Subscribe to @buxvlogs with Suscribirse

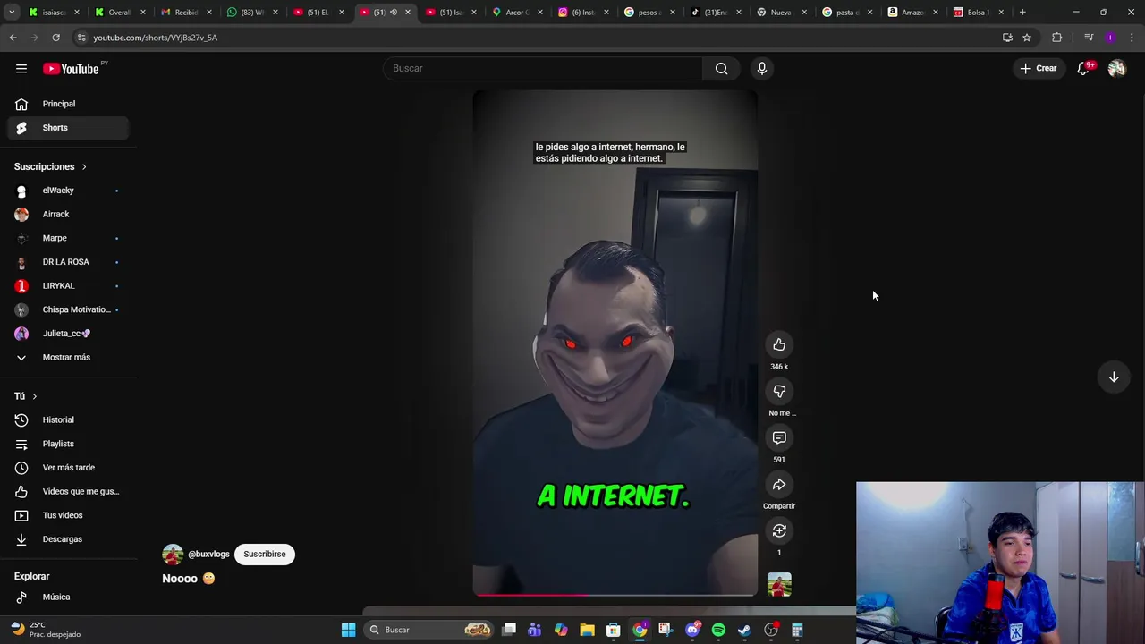[265, 554]
